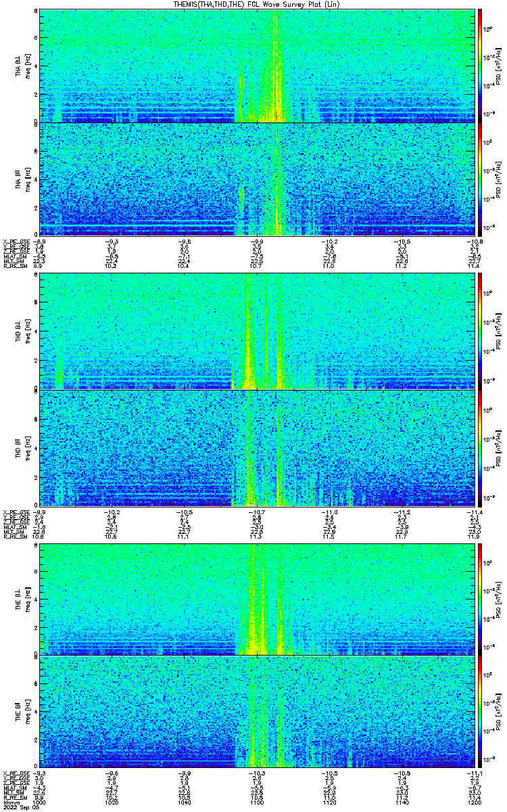Screen dimensions: 507x812
Task: Click the THE B-perpendicular spectrogram panel
Action: 256,599
